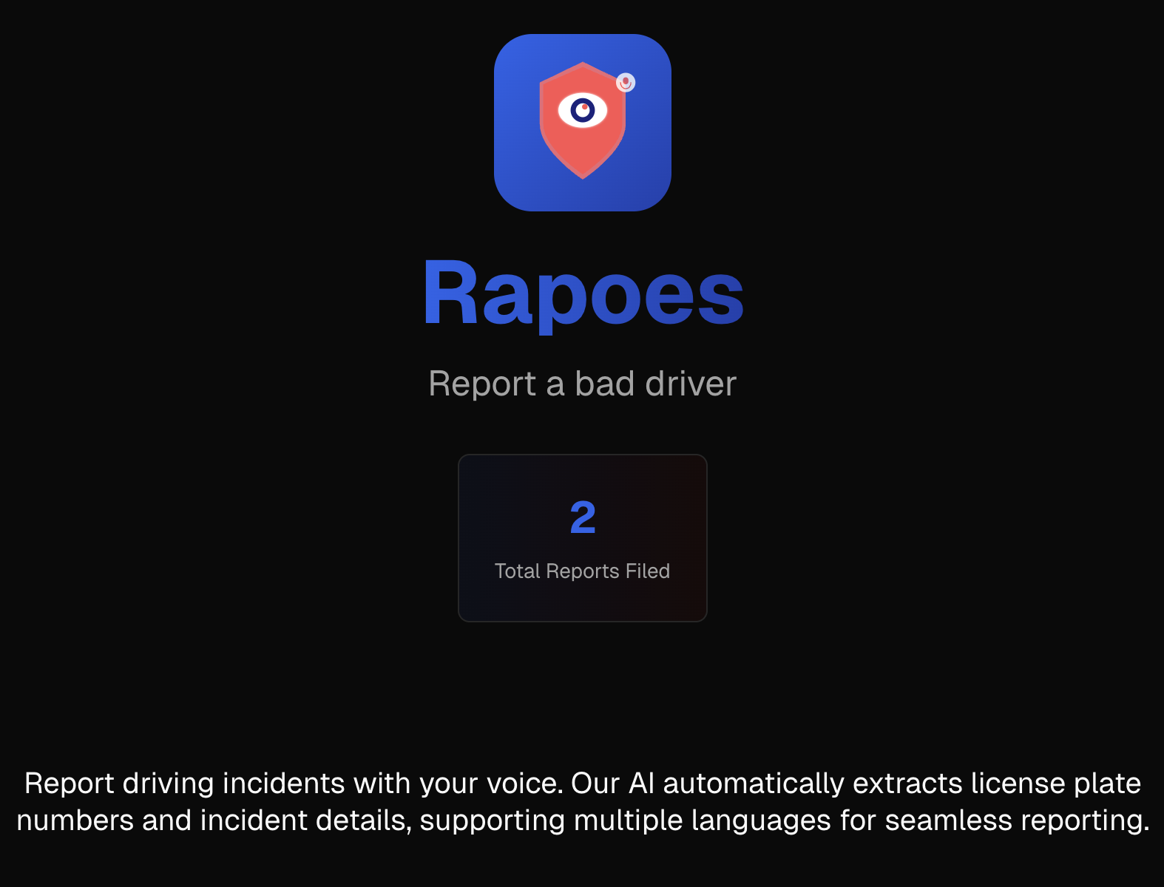The height and width of the screenshot is (887, 1164).
Task: Click the letter R in Rapoes title
Action: (x=450, y=291)
